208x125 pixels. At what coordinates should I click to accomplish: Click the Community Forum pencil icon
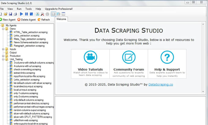pos(129,57)
